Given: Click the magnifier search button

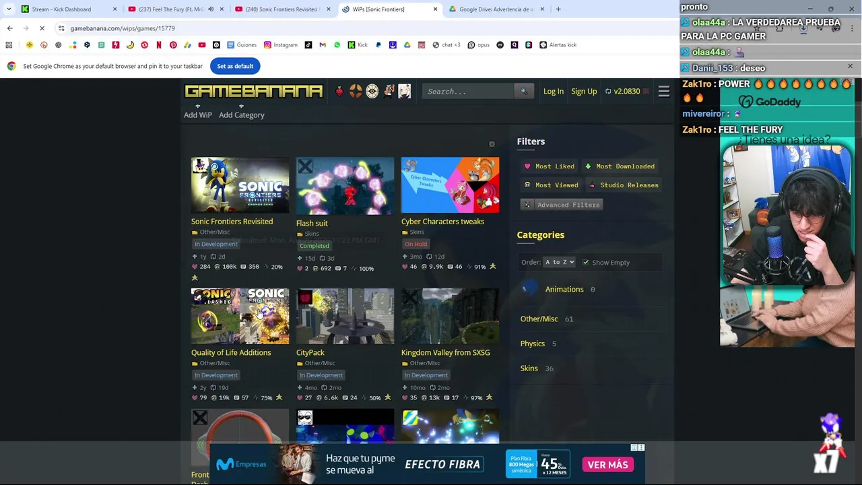Looking at the screenshot, I should point(524,91).
